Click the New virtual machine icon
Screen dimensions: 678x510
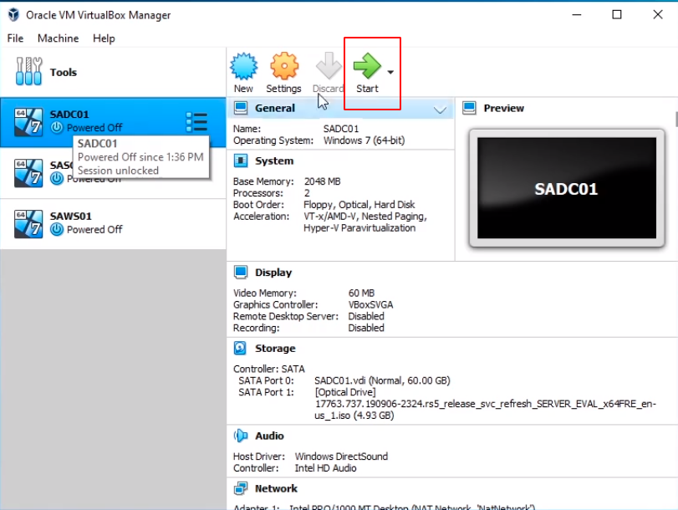point(243,67)
